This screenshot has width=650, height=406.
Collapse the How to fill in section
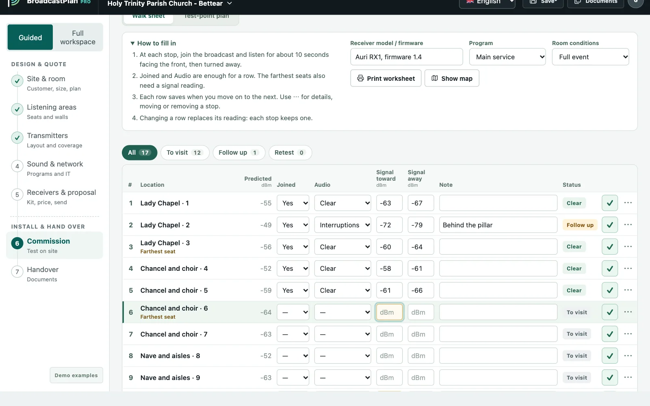[153, 43]
